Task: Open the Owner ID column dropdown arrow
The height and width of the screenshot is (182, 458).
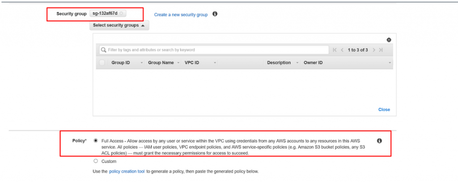Action: pyautogui.click(x=390, y=63)
